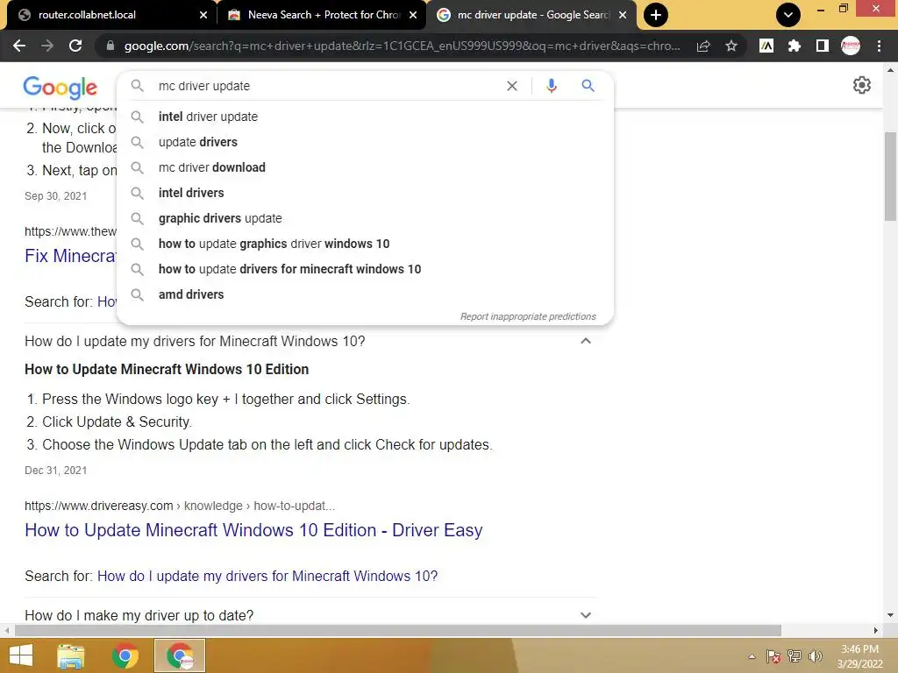
Task: Select mc driver update Google tab
Action: tap(531, 15)
